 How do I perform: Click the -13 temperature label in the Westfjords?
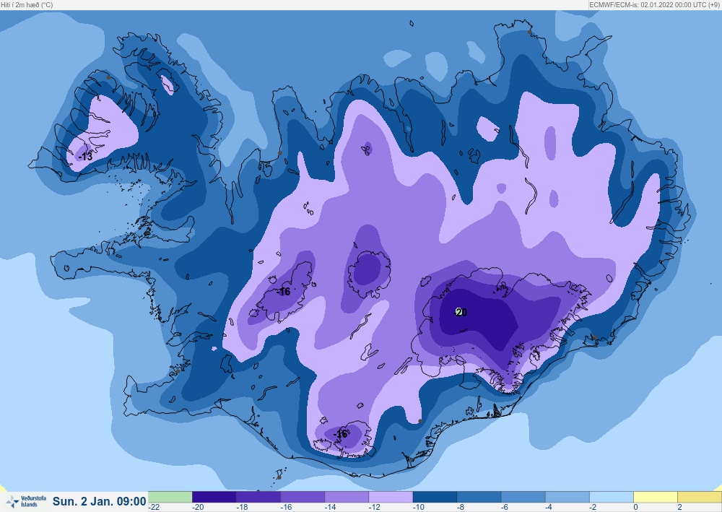pos(86,157)
